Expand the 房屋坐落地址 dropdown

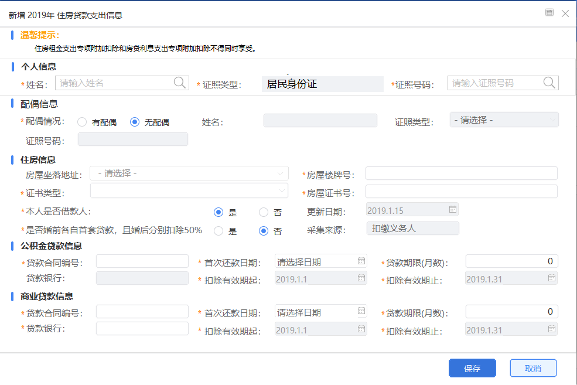189,173
